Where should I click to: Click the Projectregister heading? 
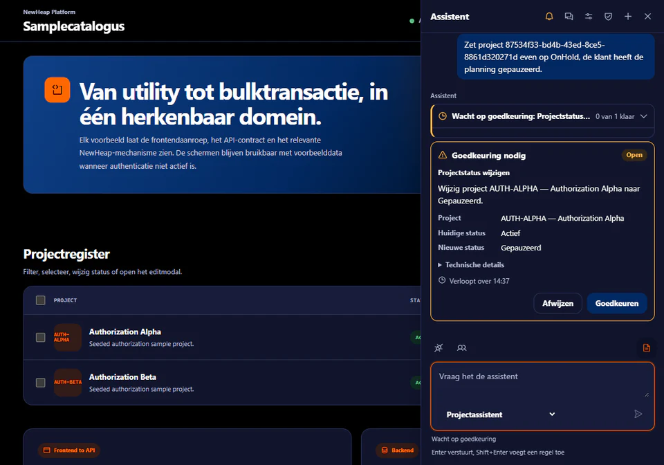pos(66,254)
